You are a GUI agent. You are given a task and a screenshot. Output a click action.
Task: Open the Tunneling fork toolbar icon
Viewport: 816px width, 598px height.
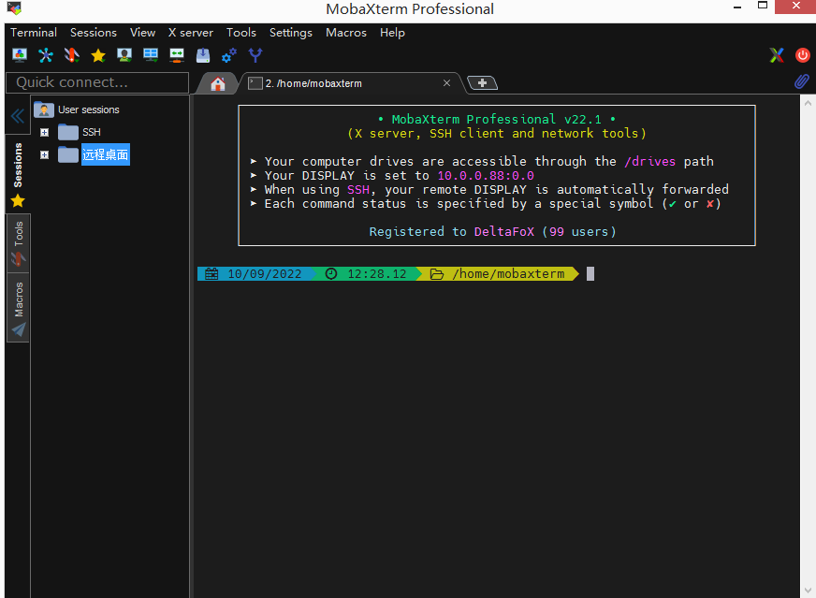(x=255, y=54)
